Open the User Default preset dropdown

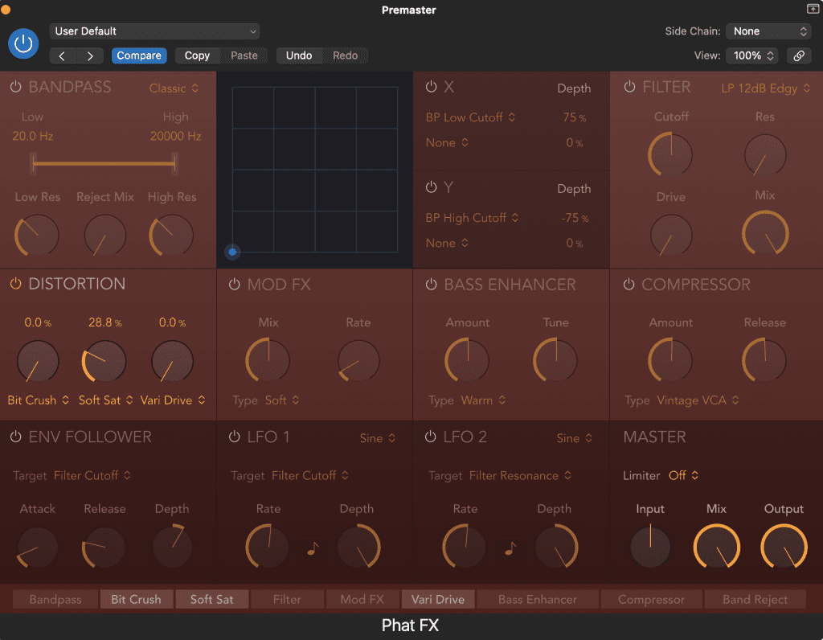[154, 31]
